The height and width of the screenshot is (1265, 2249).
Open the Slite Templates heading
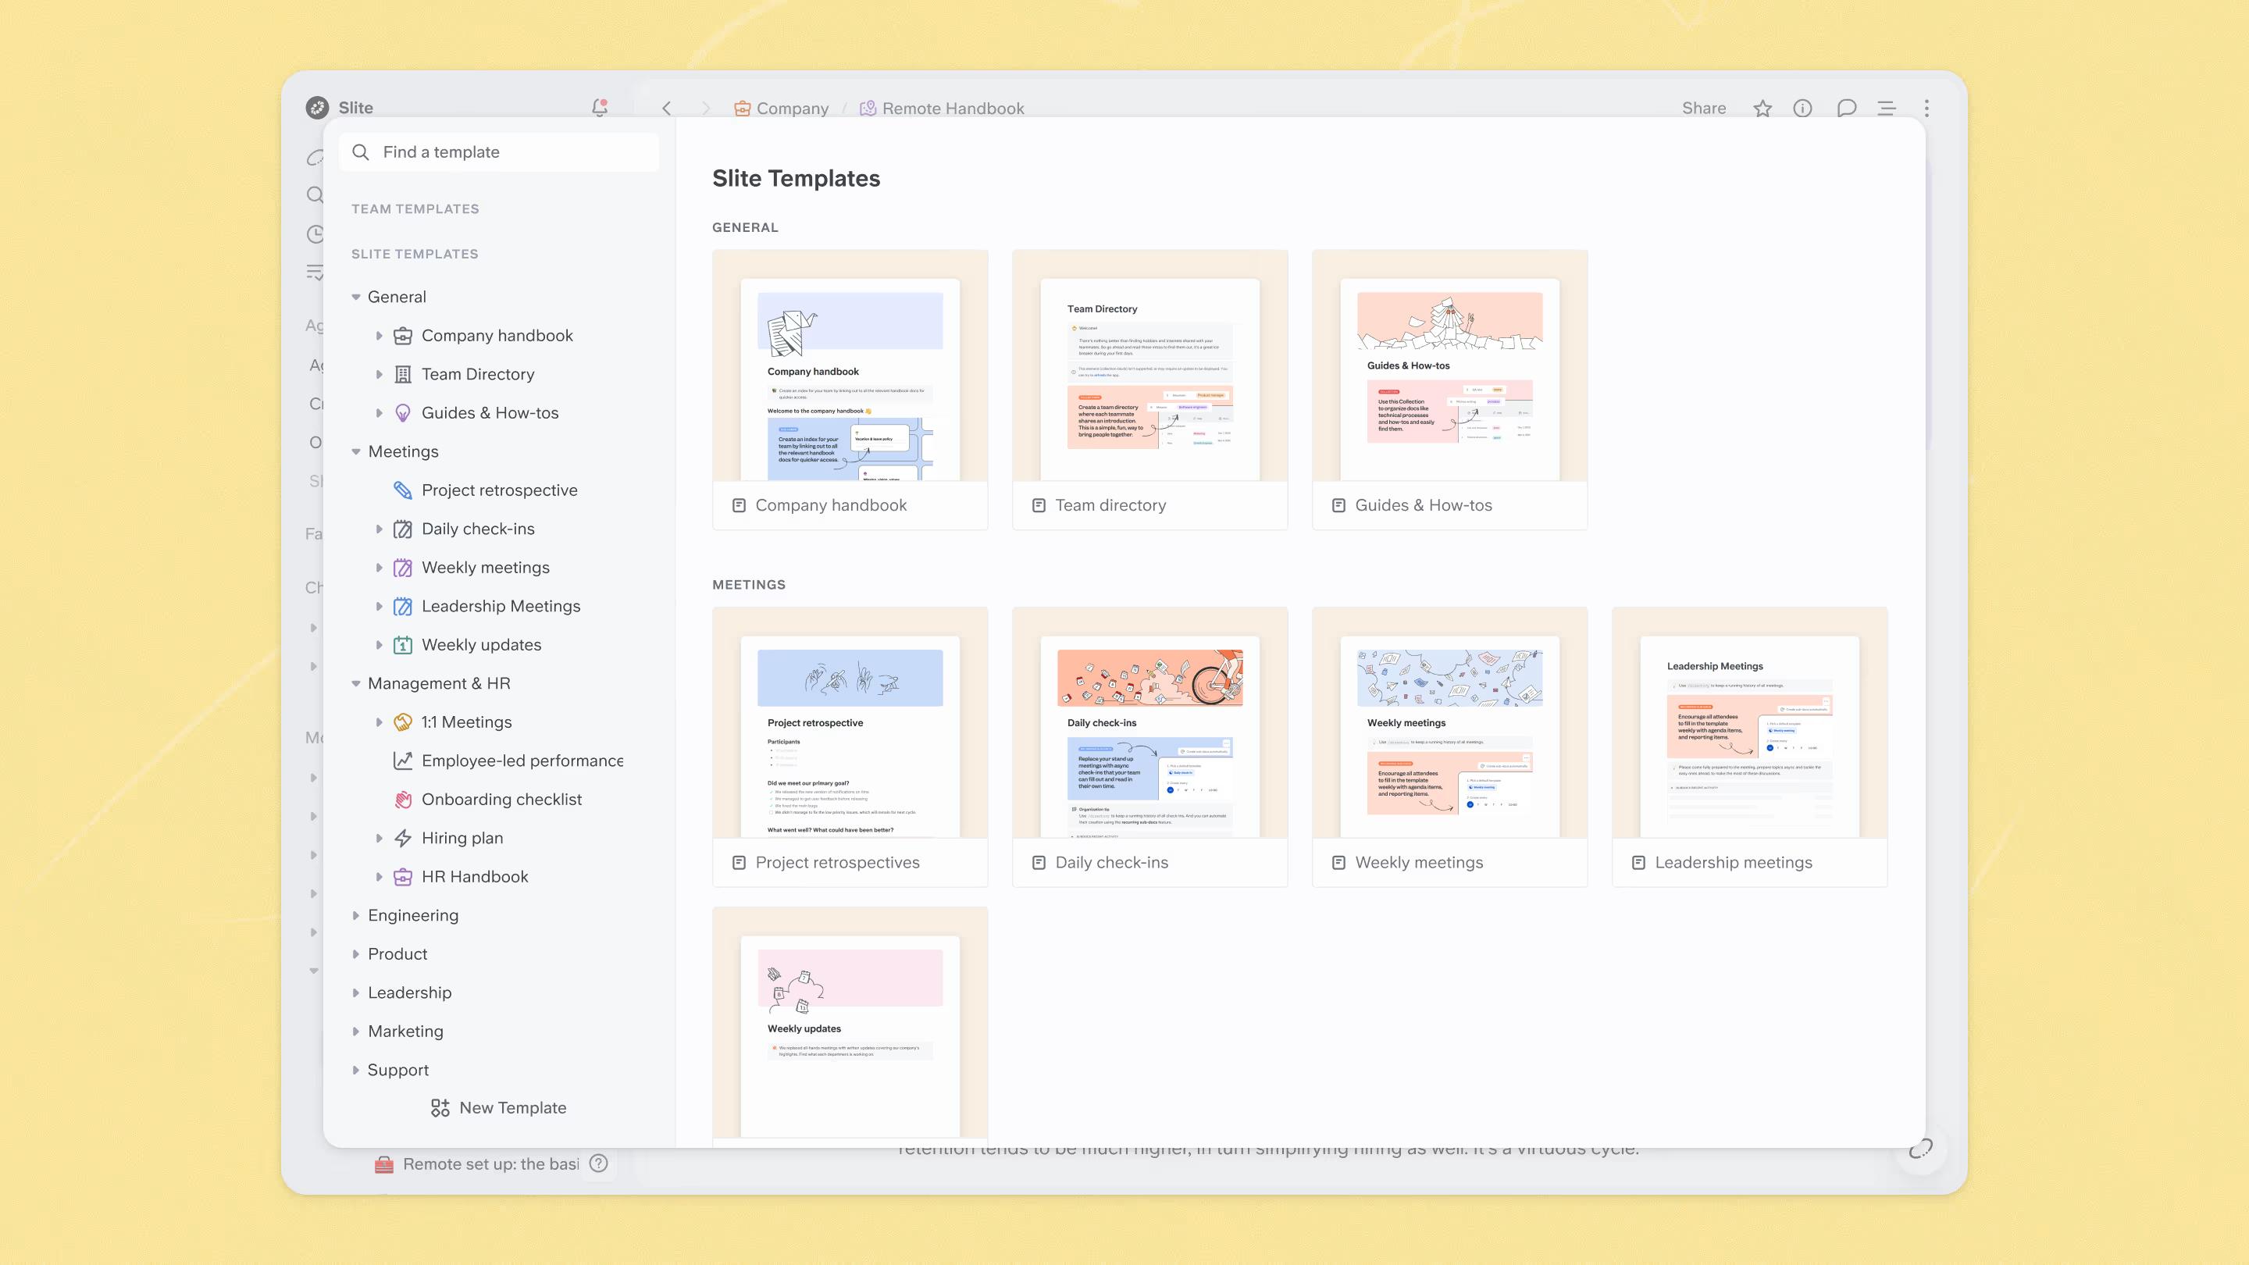point(415,254)
